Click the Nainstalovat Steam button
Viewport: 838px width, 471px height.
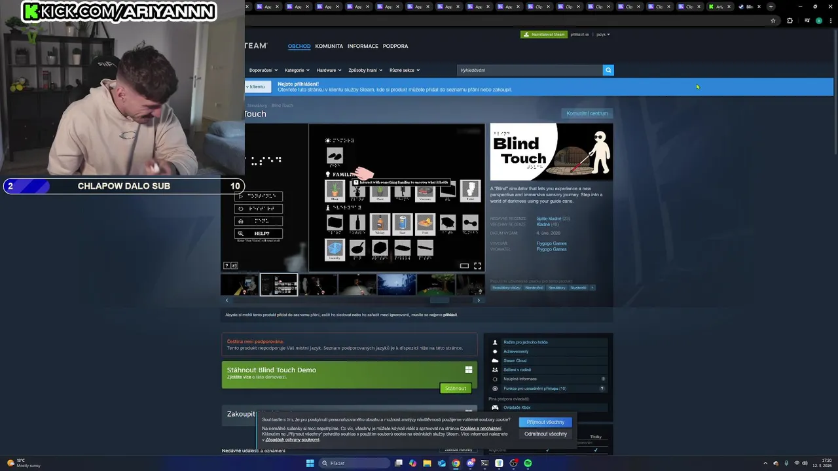tap(544, 34)
